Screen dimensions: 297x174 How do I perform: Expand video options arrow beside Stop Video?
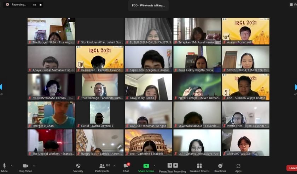[34, 166]
